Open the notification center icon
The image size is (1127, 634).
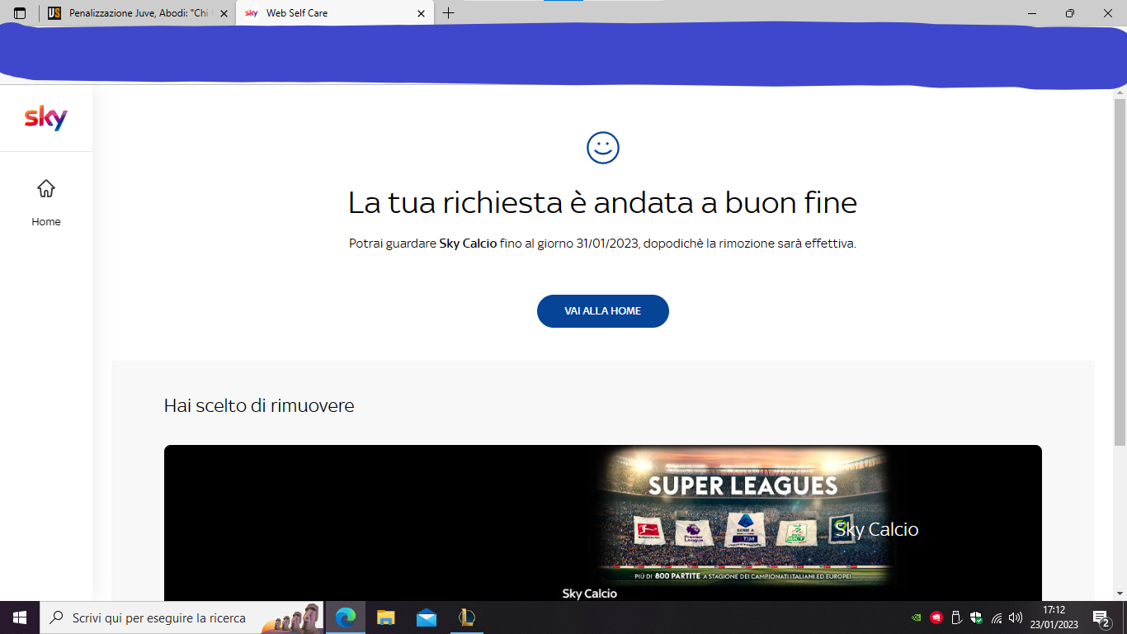coord(1101,617)
